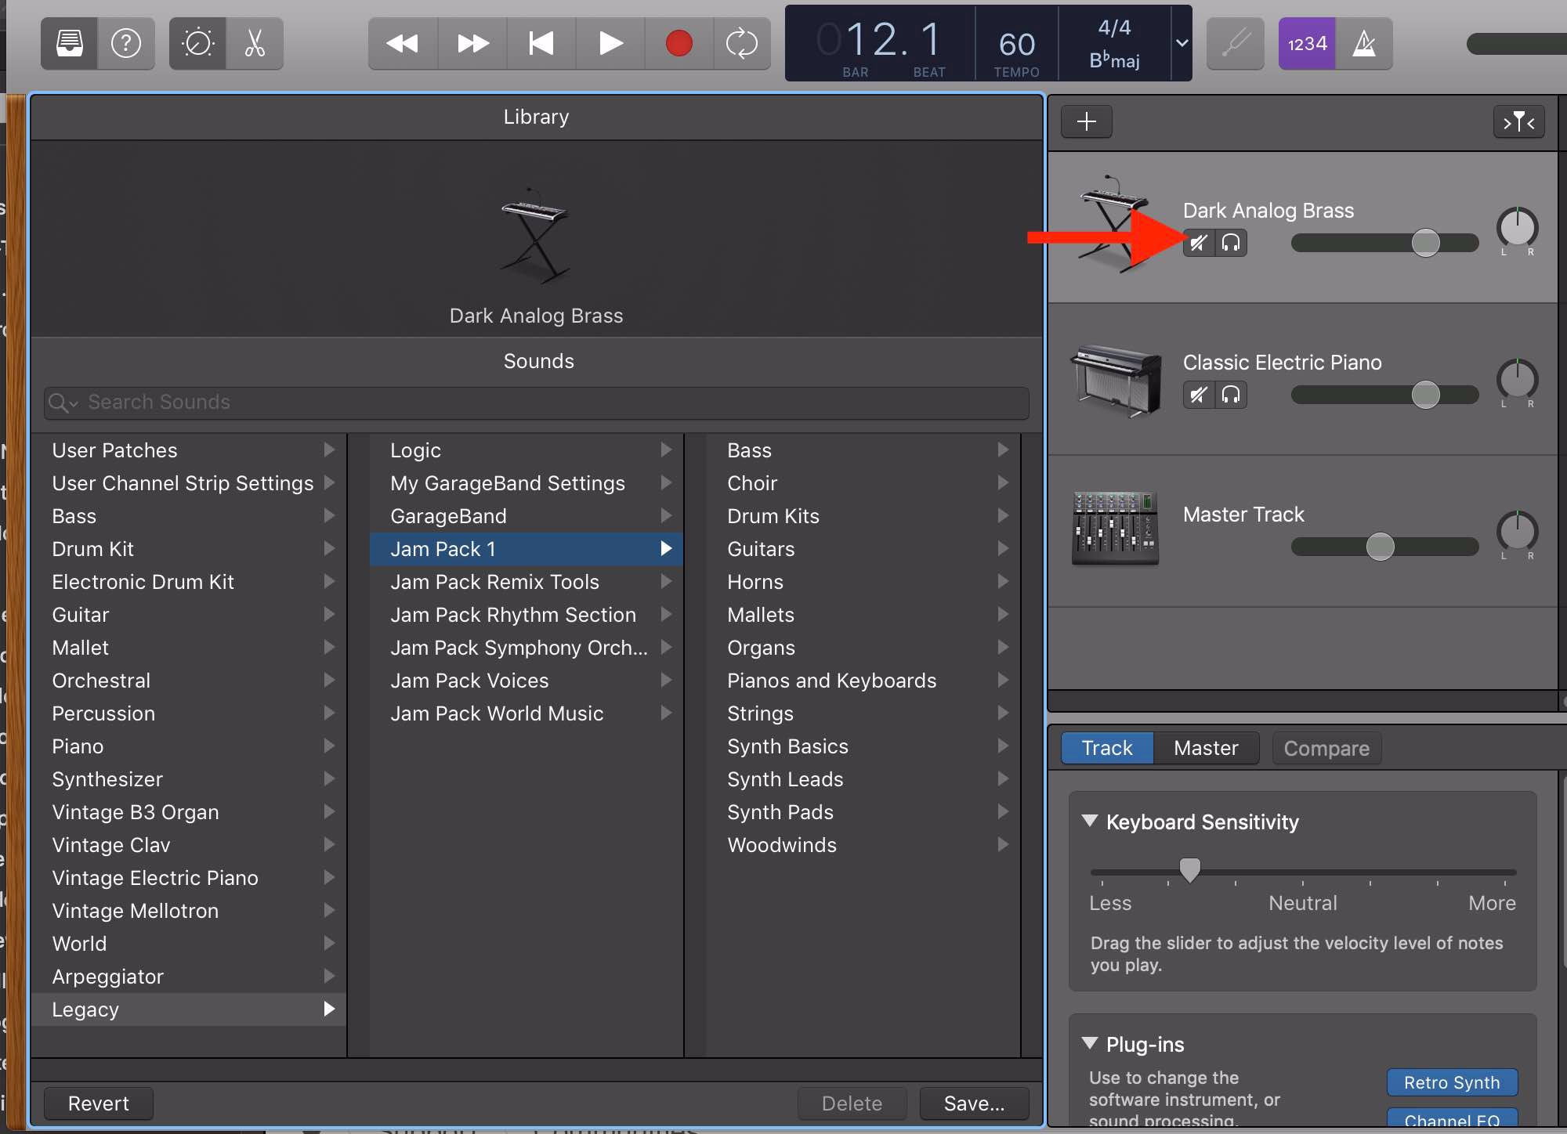Screen dimensions: 1567x1134
Task: Open Quick Help question mark icon
Action: coord(126,43)
